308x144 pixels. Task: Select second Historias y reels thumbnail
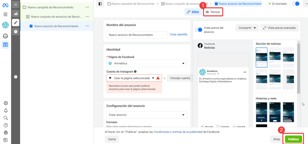tap(275, 112)
